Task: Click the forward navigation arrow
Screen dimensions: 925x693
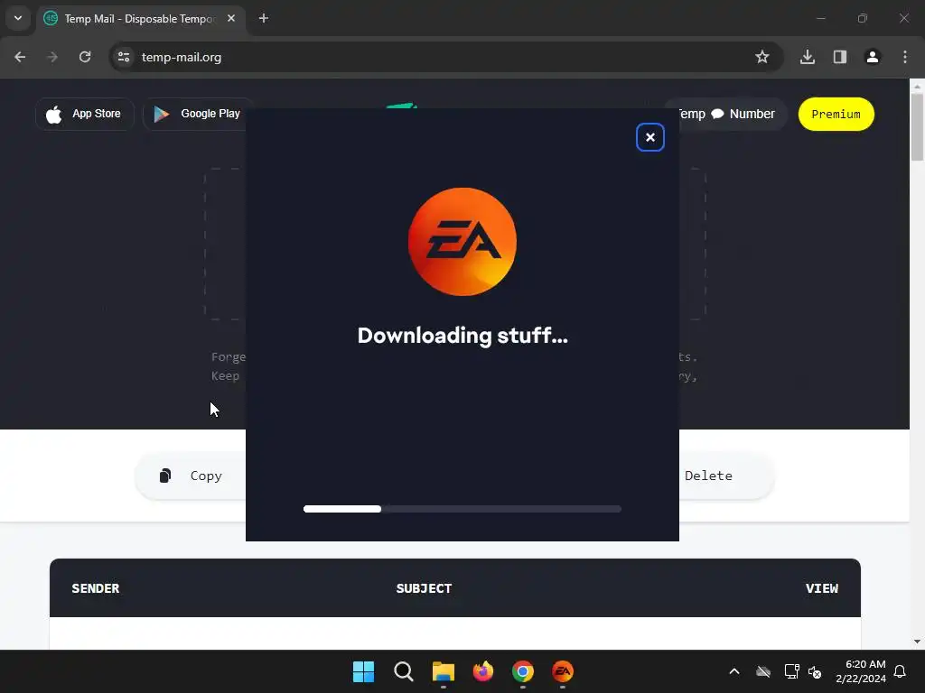Action: (52, 57)
